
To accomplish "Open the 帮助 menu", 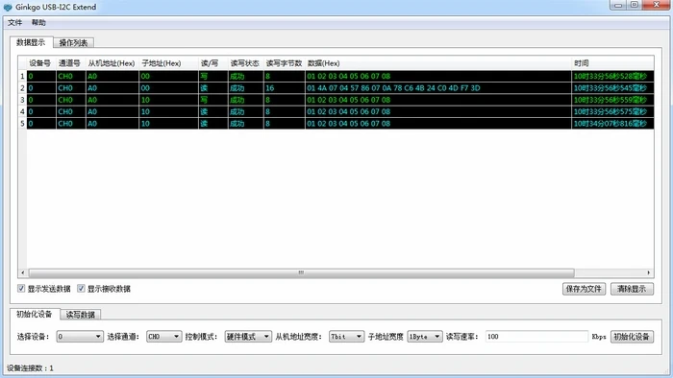I will point(38,22).
